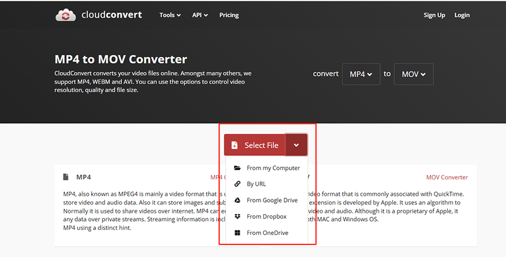This screenshot has height=257, width=506.
Task: Click the MP4 to MOV Converter heading
Action: 121,59
